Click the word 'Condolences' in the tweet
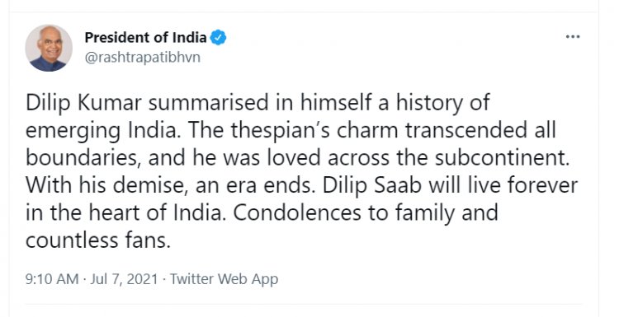 coord(297,213)
